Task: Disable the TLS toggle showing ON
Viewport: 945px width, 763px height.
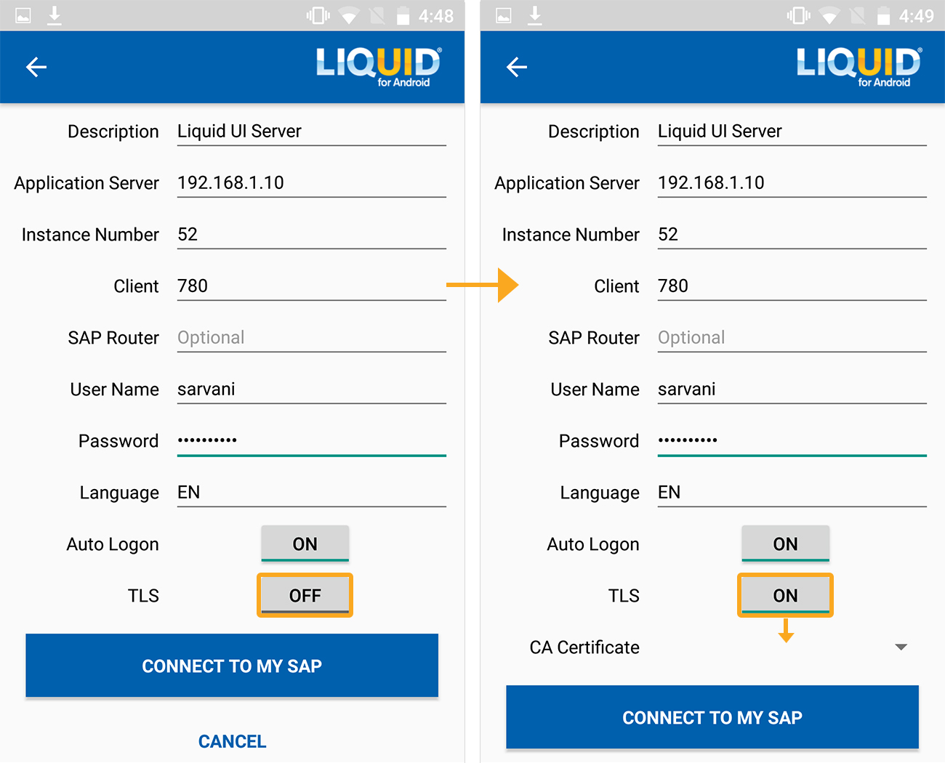Action: coord(785,595)
